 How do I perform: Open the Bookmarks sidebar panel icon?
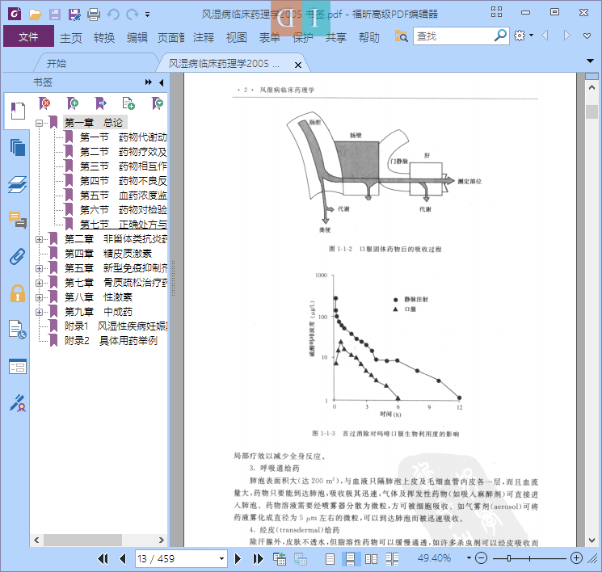click(18, 111)
